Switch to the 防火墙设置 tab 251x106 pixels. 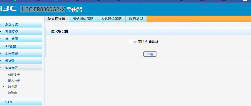(x=56, y=19)
